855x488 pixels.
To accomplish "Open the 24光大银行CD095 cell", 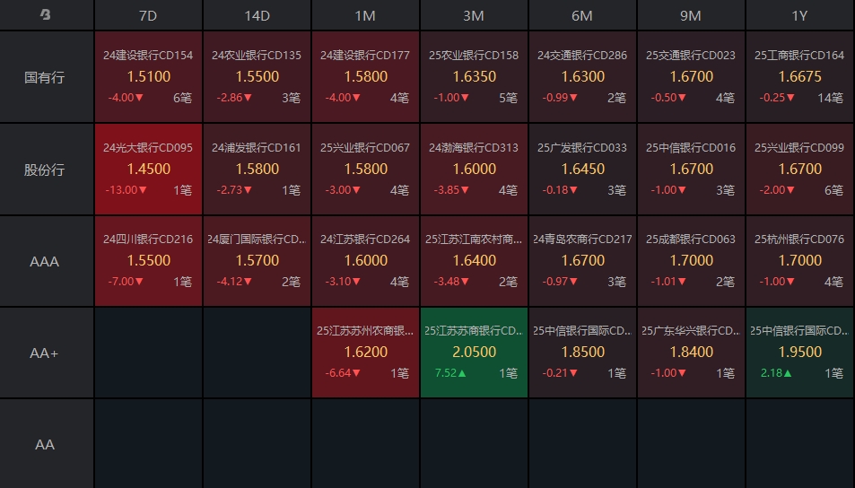I will [148, 169].
